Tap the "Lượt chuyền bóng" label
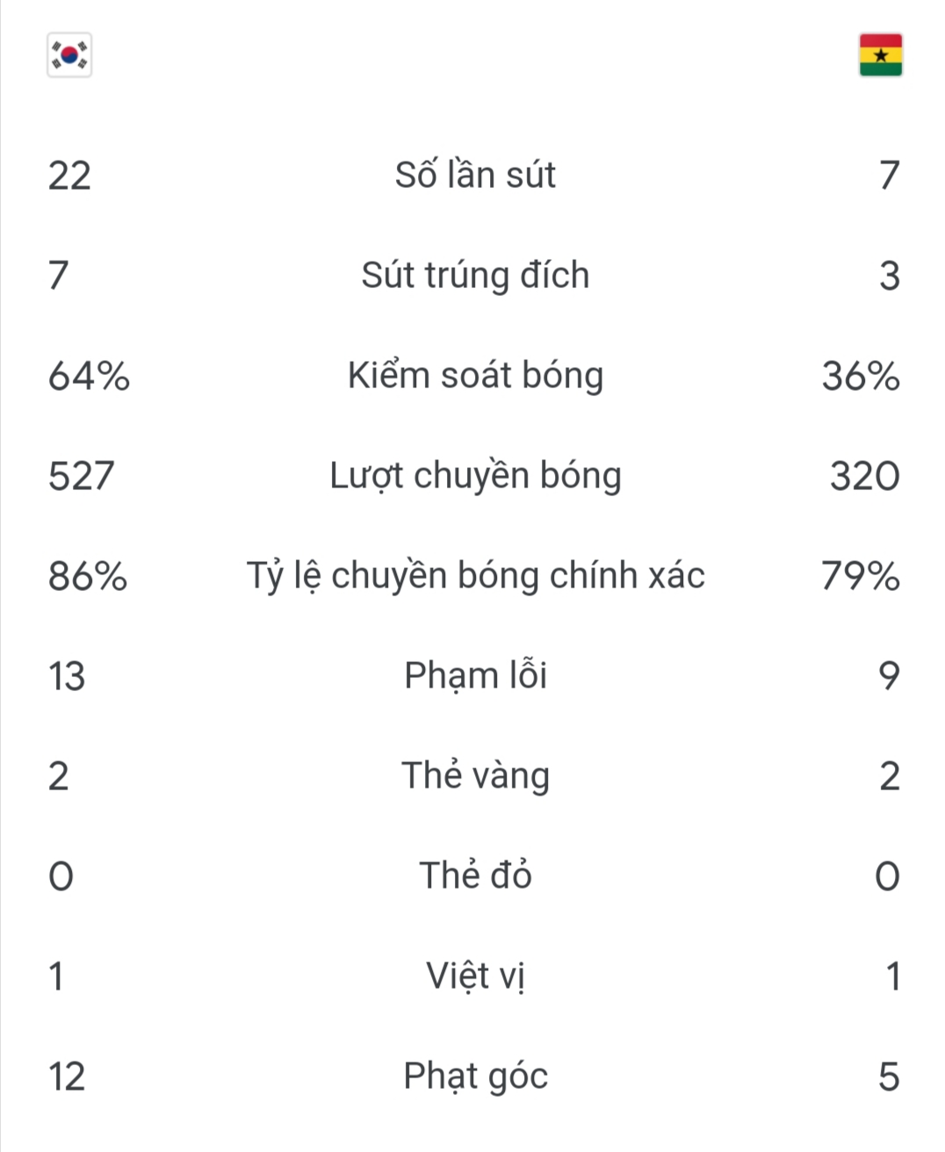This screenshot has height=1152, width=945. coord(475,475)
